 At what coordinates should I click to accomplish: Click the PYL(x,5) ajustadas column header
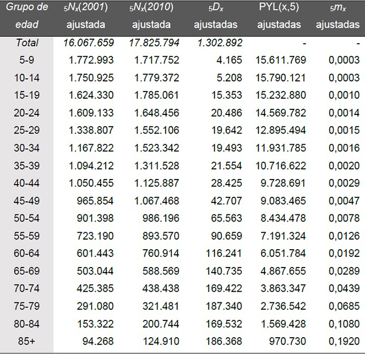pos(279,16)
